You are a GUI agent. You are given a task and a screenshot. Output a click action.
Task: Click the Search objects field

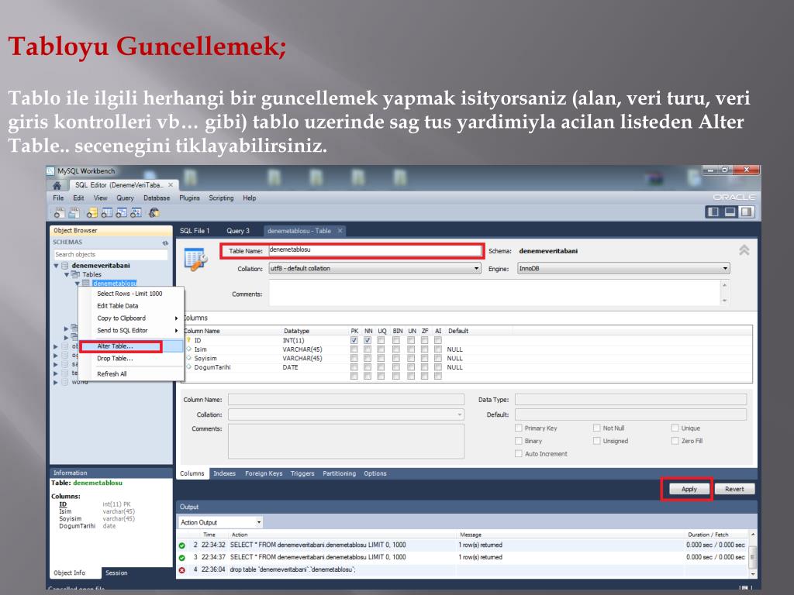click(x=111, y=254)
